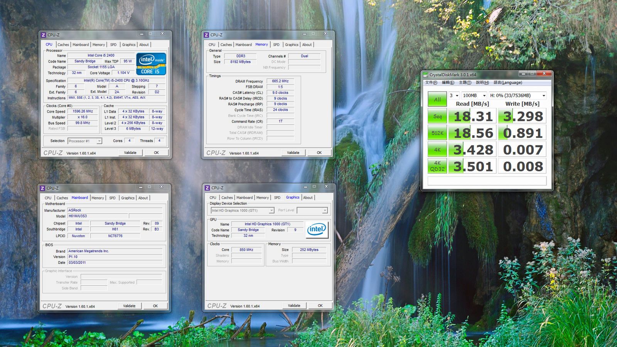Click the package value "Socket 1155 LGA"

pos(101,67)
